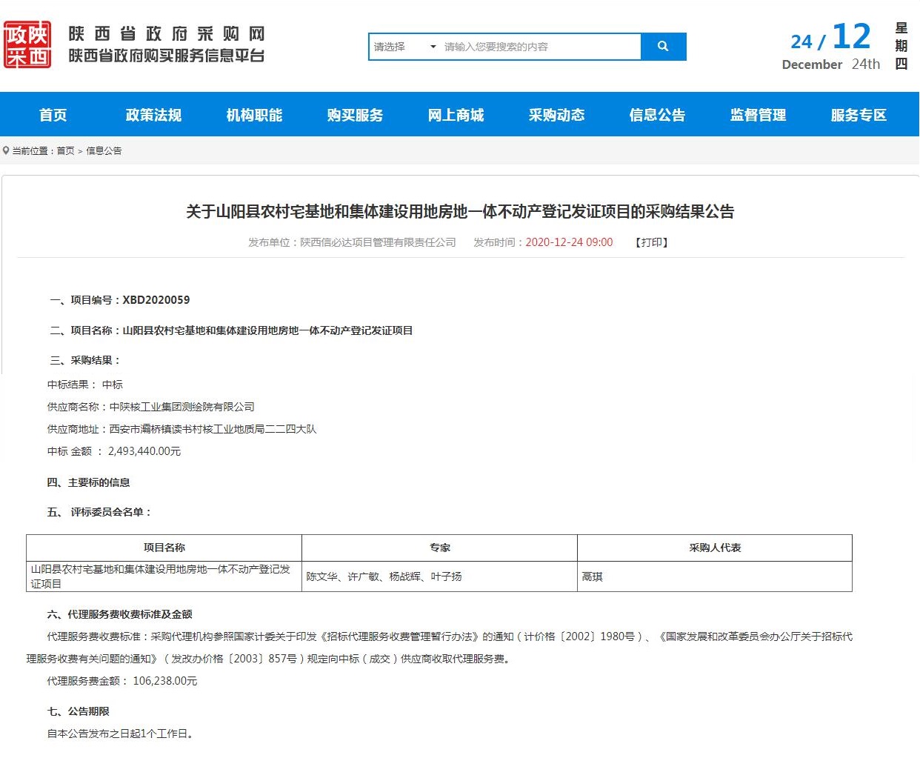
Task: Click the location pin icon in breadcrumb
Action: (x=7, y=151)
